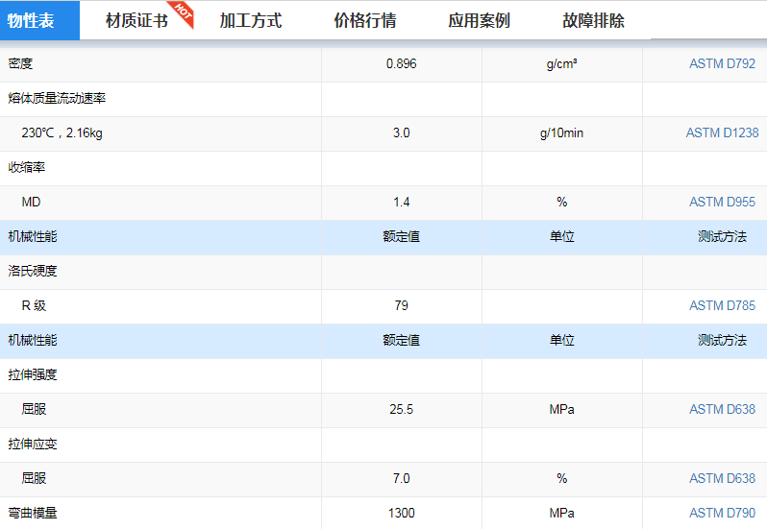
Task: Click ASTM D638 link in 7.0 % row
Action: tap(722, 479)
